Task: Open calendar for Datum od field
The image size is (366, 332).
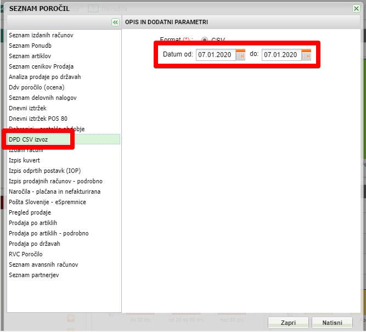Action: pos(241,55)
